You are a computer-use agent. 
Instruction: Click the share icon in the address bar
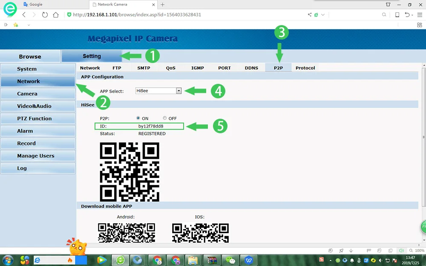point(309,14)
